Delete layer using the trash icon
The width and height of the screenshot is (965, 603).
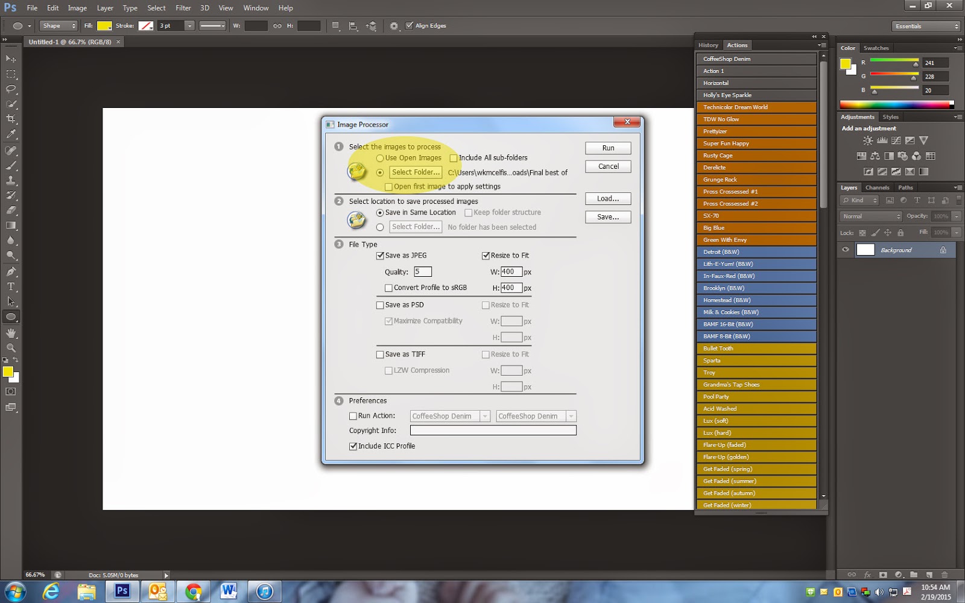coord(944,575)
